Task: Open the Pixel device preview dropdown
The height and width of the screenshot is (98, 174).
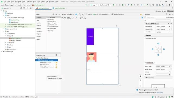Action: (x=89, y=14)
